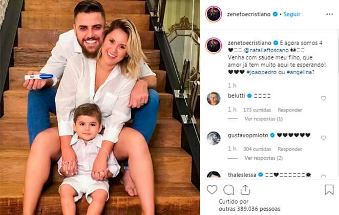The image size is (339, 215).
Task: Show the 389.036 people who liked the post
Action: 249,209
